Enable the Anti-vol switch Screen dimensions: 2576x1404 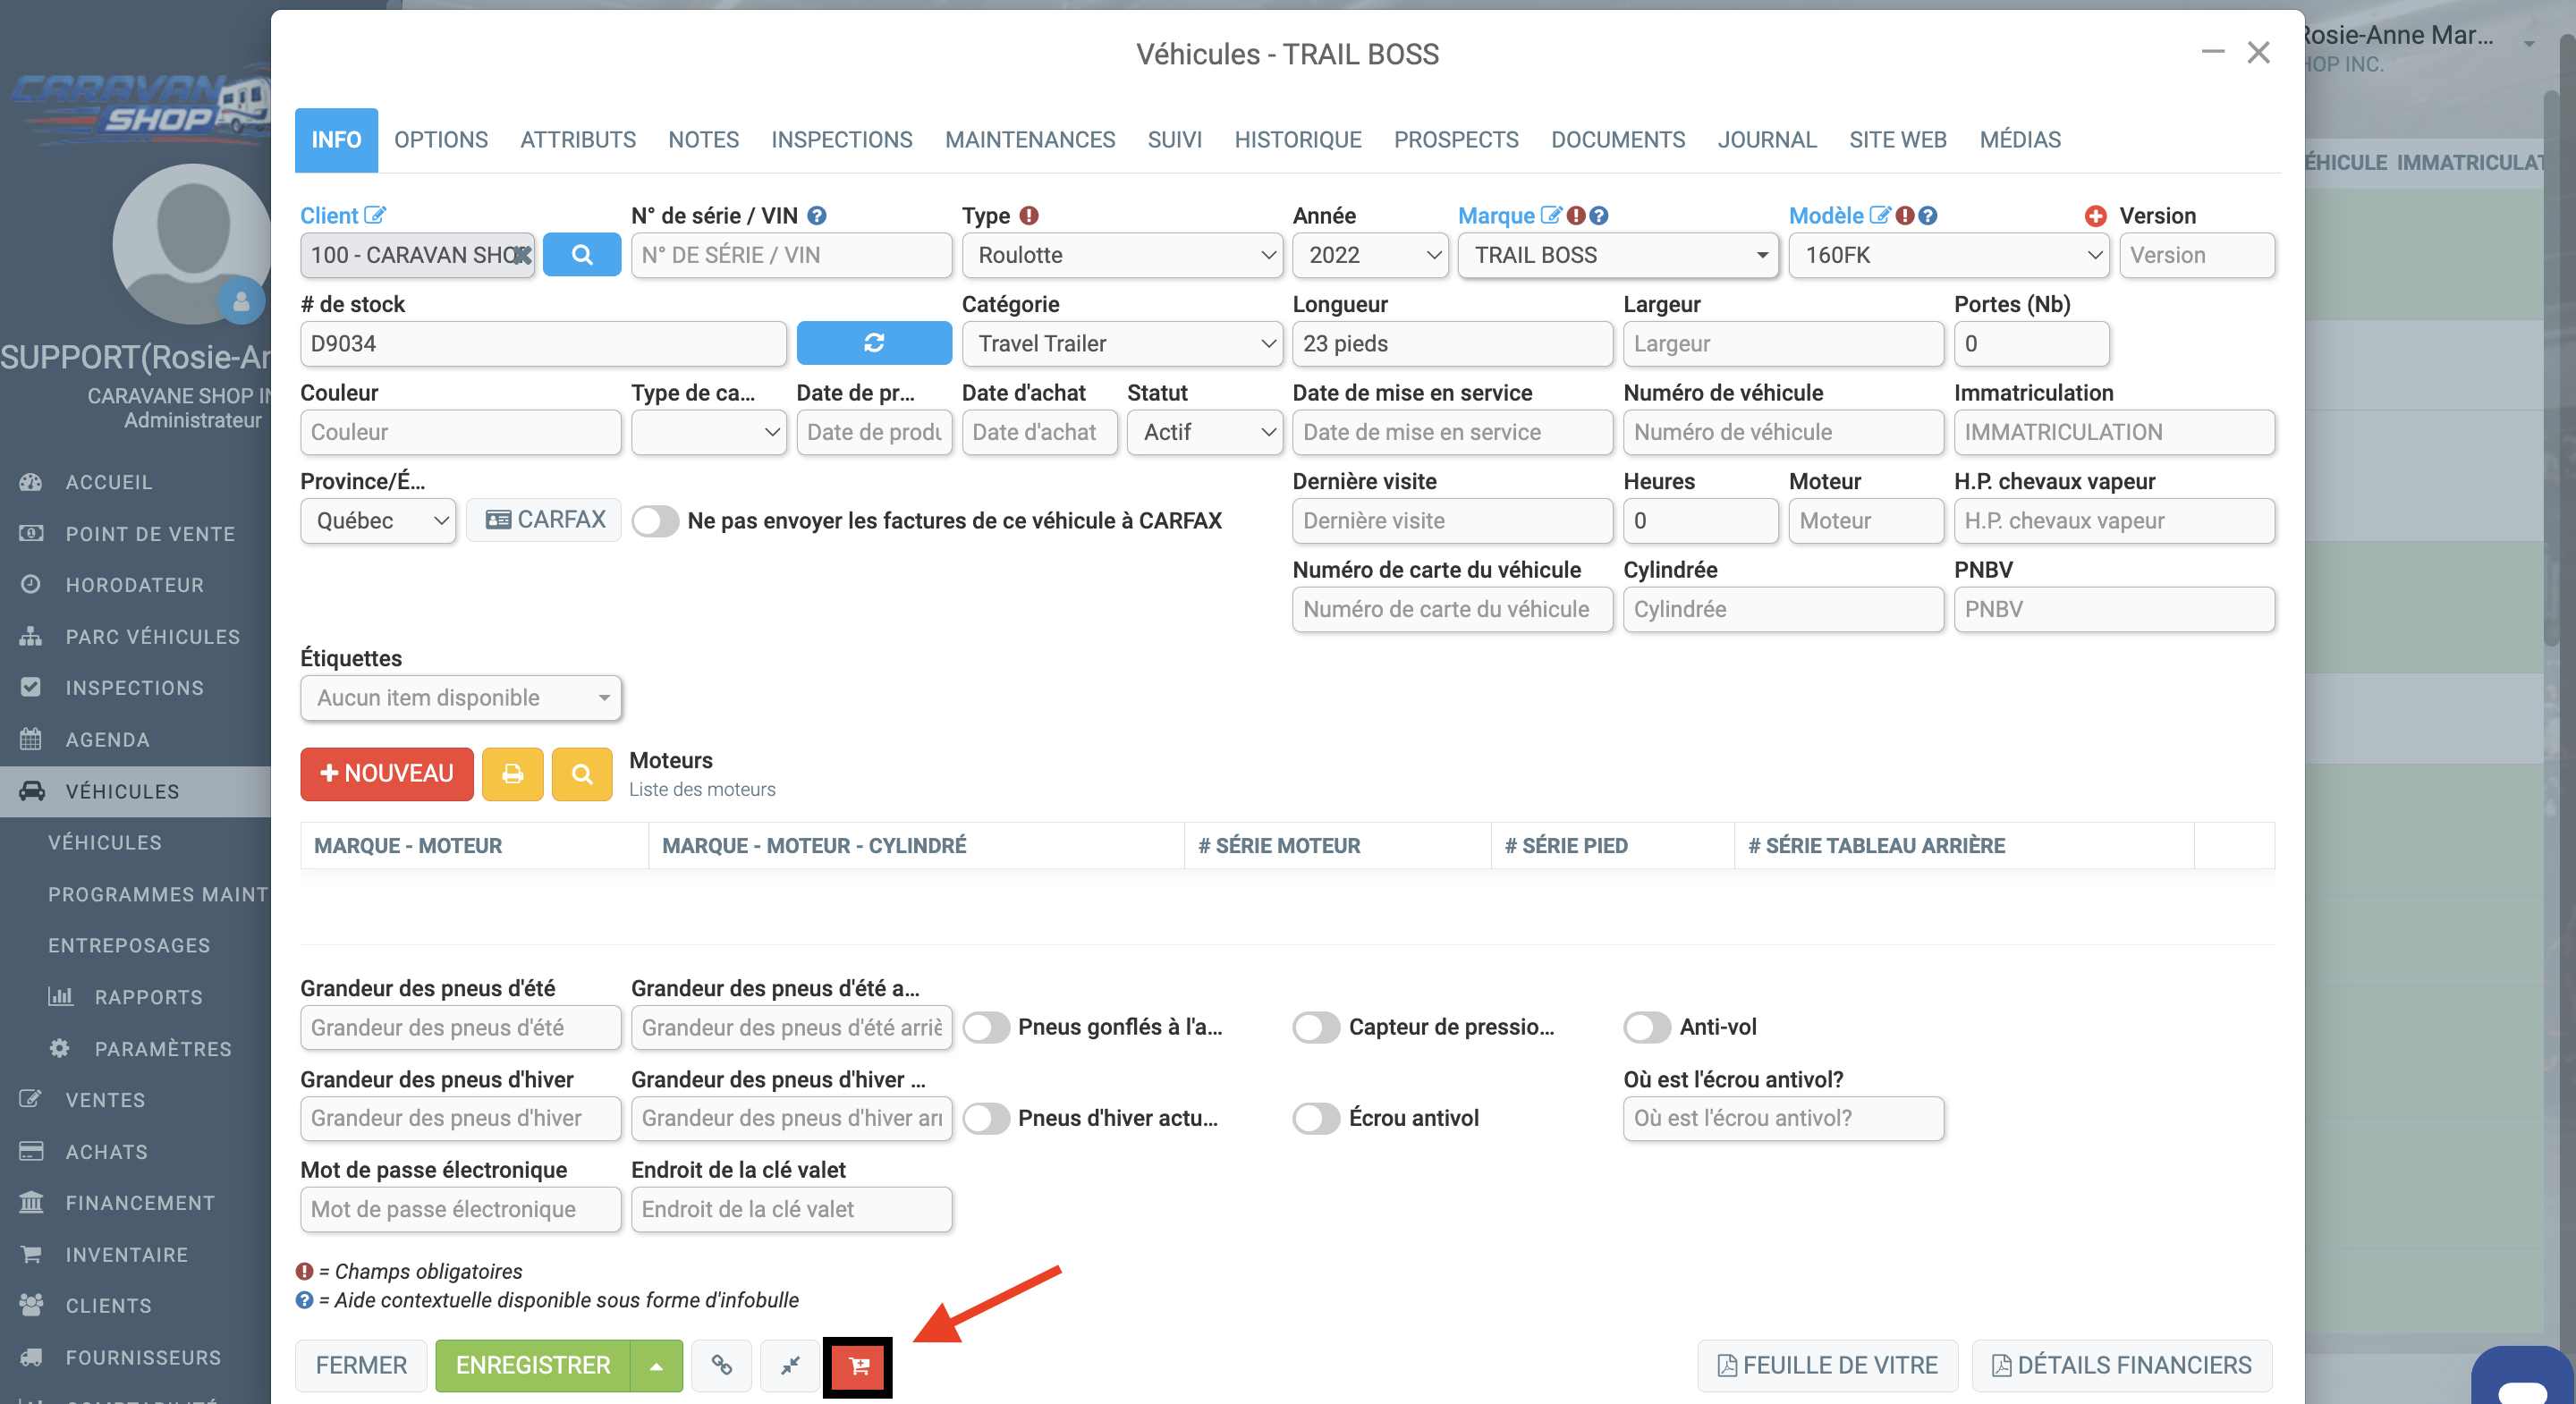click(1647, 1027)
